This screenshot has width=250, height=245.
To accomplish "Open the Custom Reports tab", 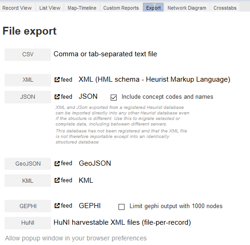I will pyautogui.click(x=121, y=8).
